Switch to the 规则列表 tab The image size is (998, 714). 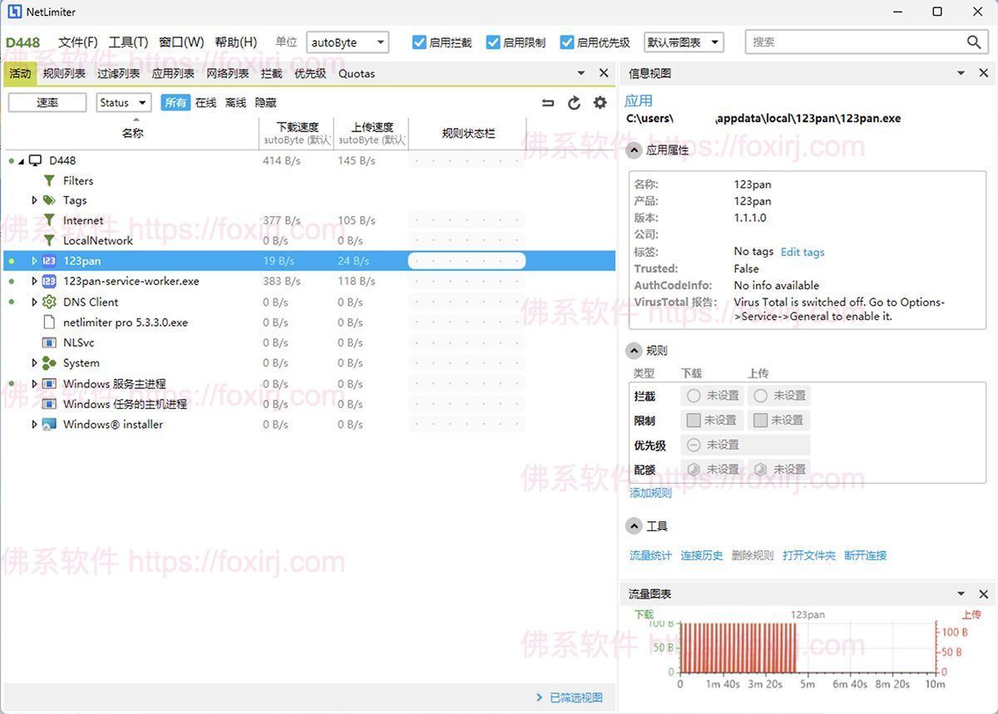click(63, 73)
